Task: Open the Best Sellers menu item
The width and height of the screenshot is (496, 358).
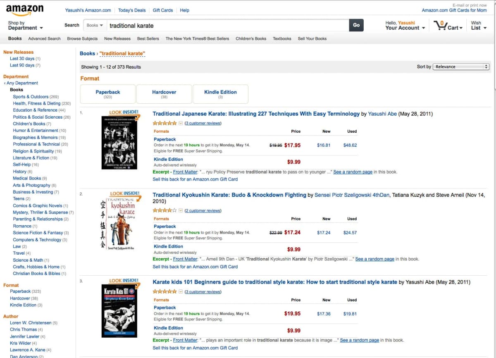Action: (148, 38)
